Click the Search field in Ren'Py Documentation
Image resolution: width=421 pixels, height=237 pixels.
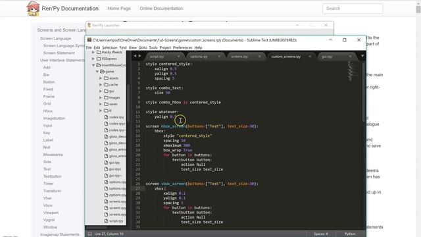(x=353, y=9)
